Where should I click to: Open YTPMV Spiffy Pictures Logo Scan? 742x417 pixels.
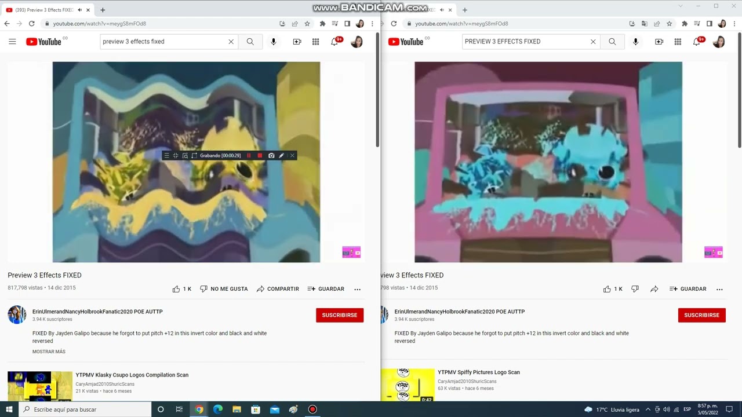click(x=479, y=372)
